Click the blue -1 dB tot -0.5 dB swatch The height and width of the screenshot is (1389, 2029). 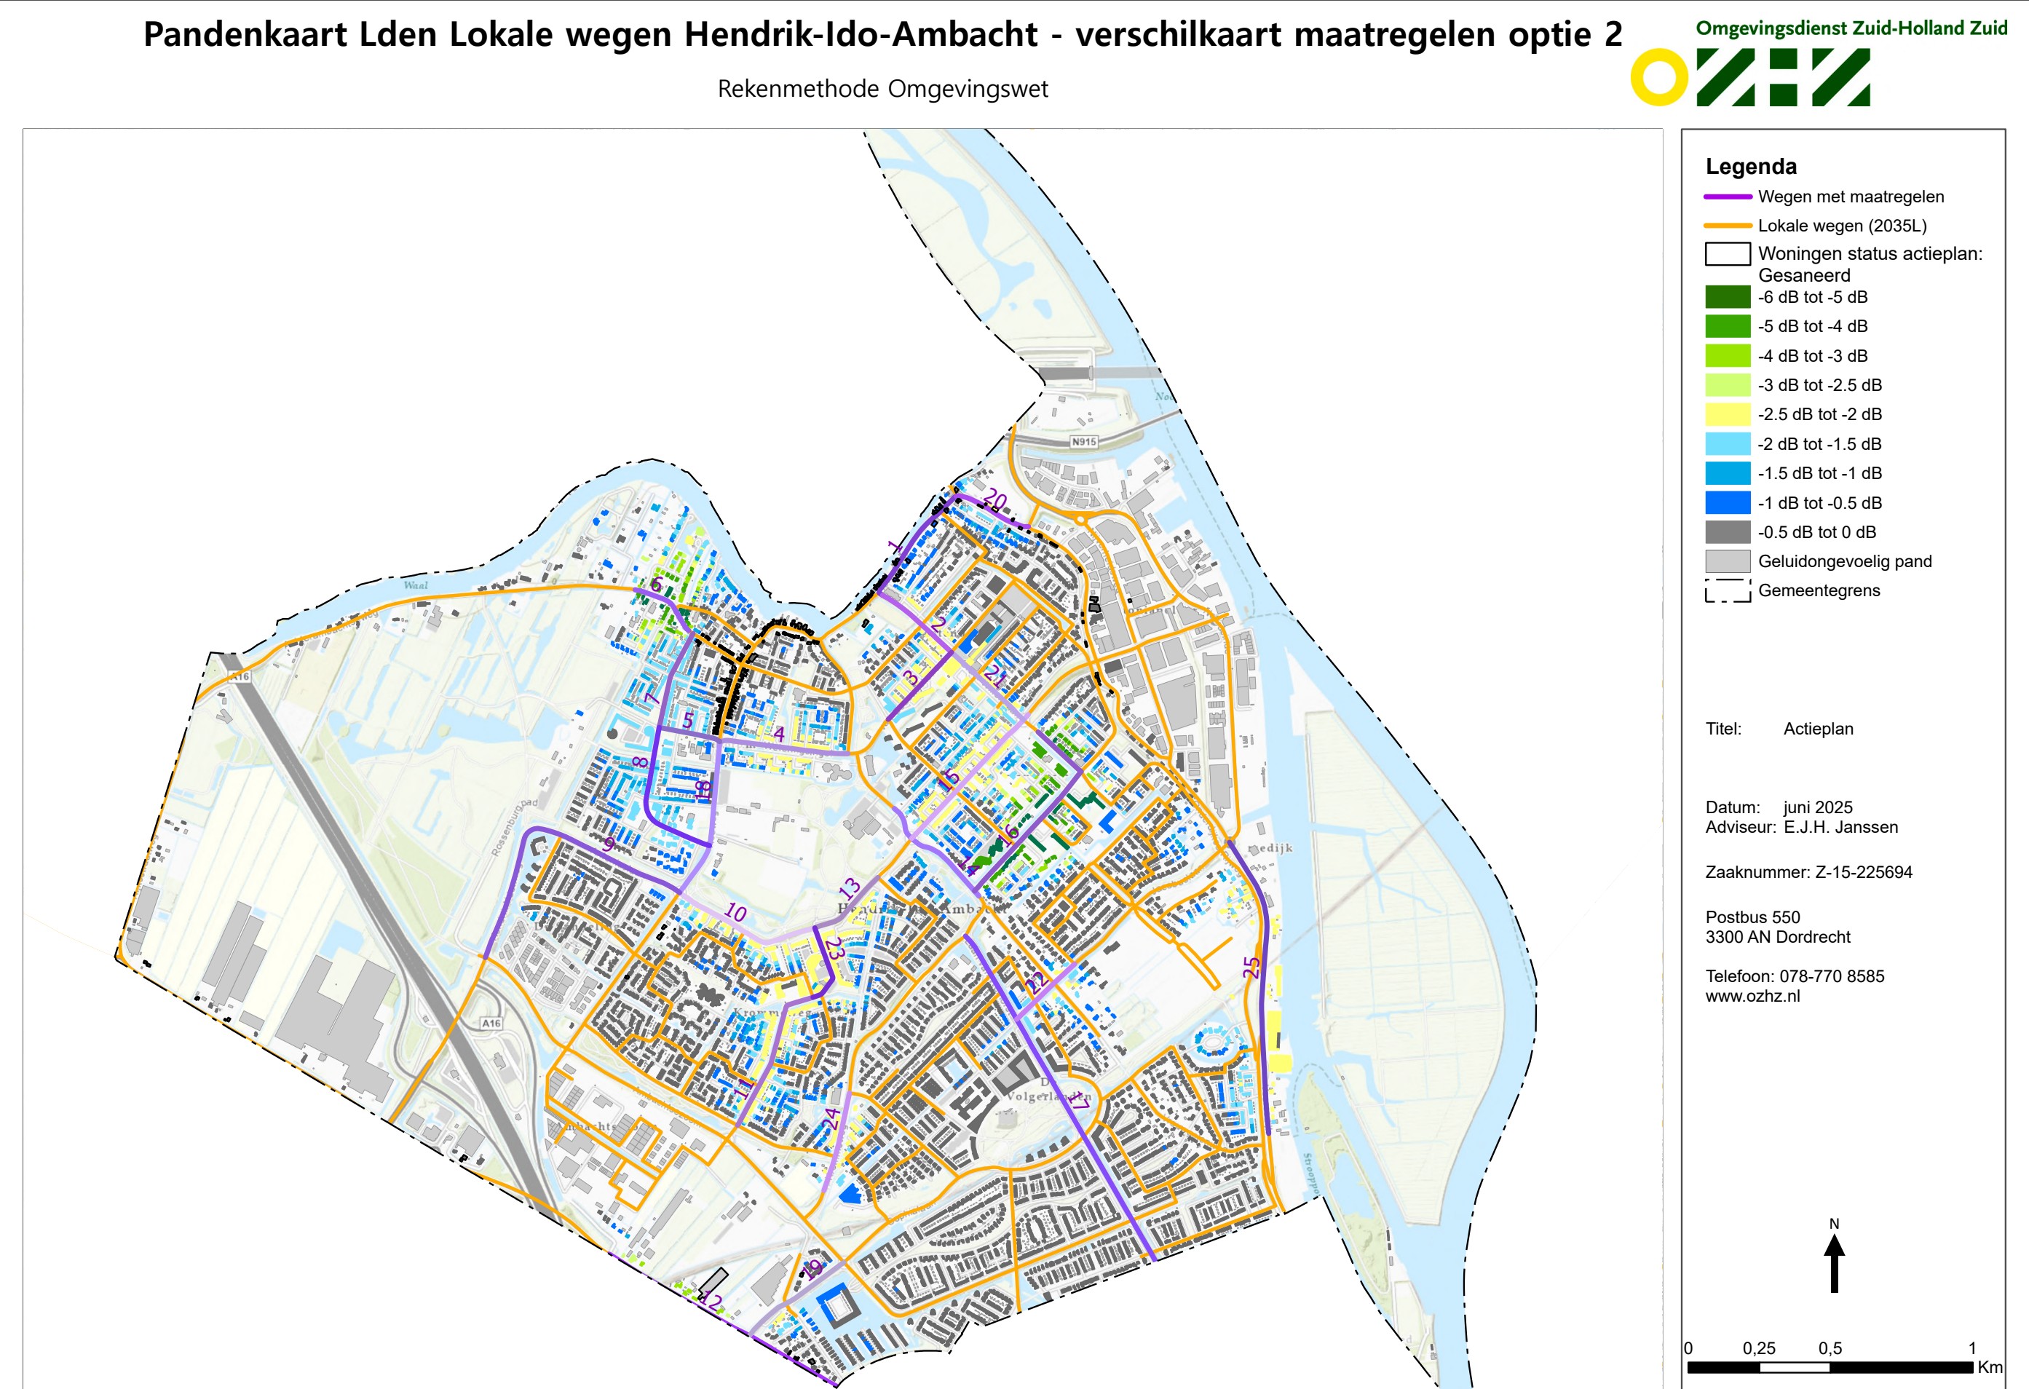click(x=1728, y=502)
